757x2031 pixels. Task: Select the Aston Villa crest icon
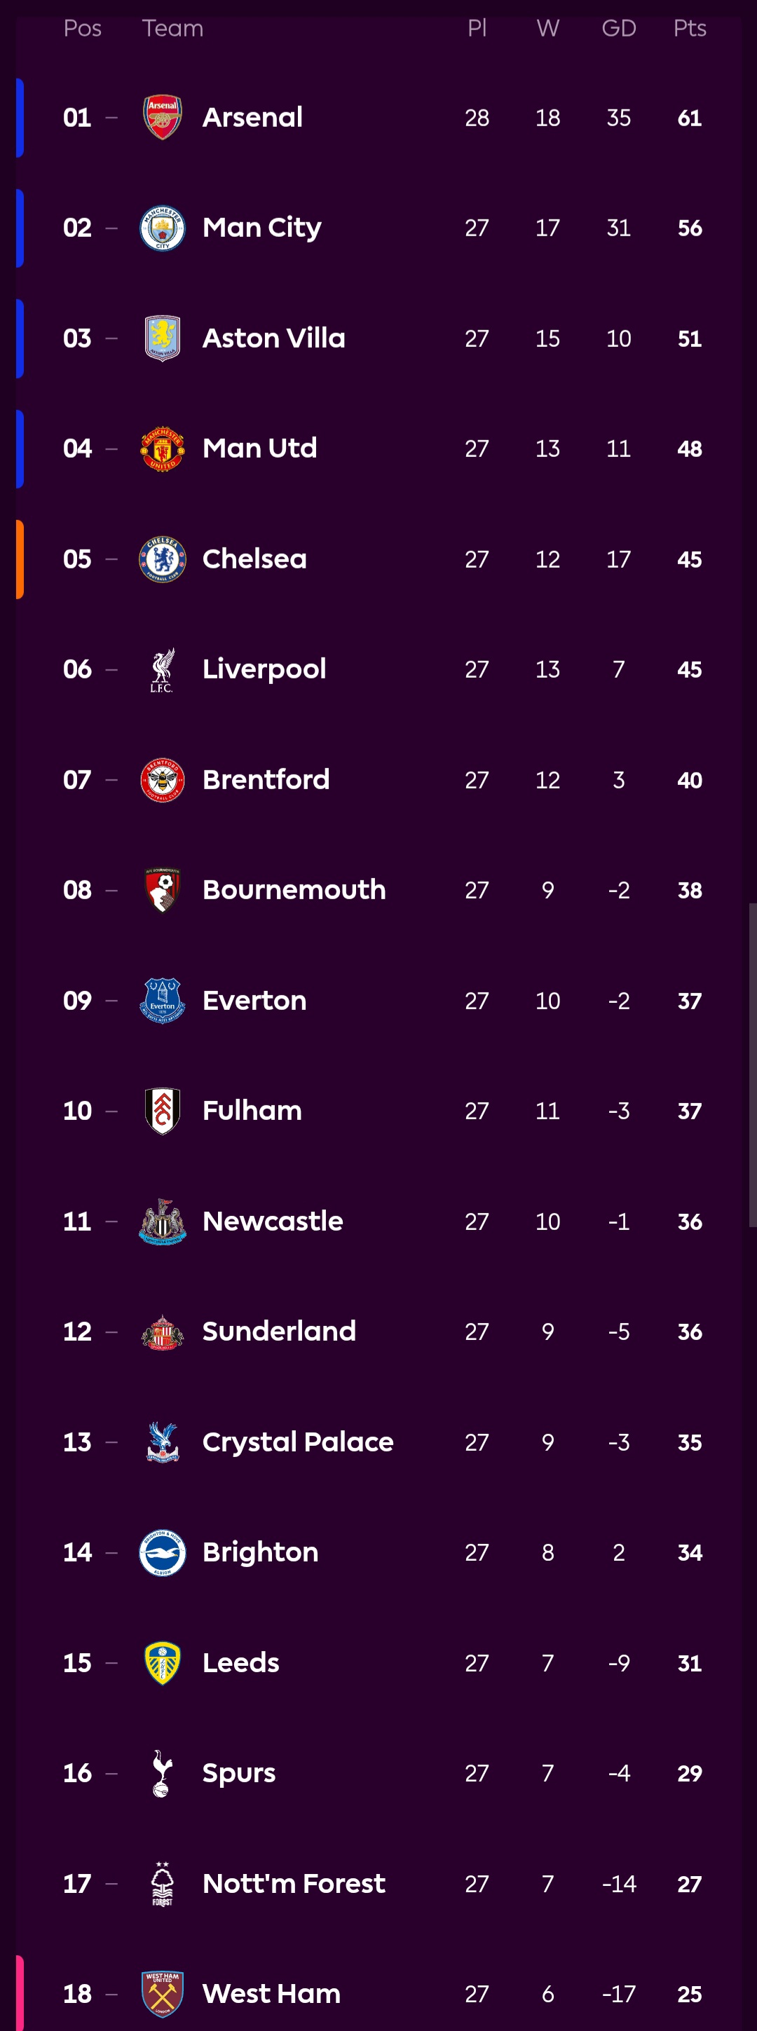point(163,338)
